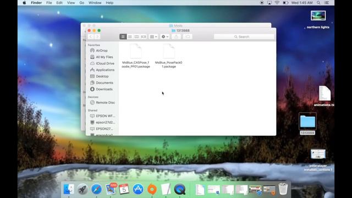Open Origin from the Dock
352x198 pixels.
pos(152,189)
